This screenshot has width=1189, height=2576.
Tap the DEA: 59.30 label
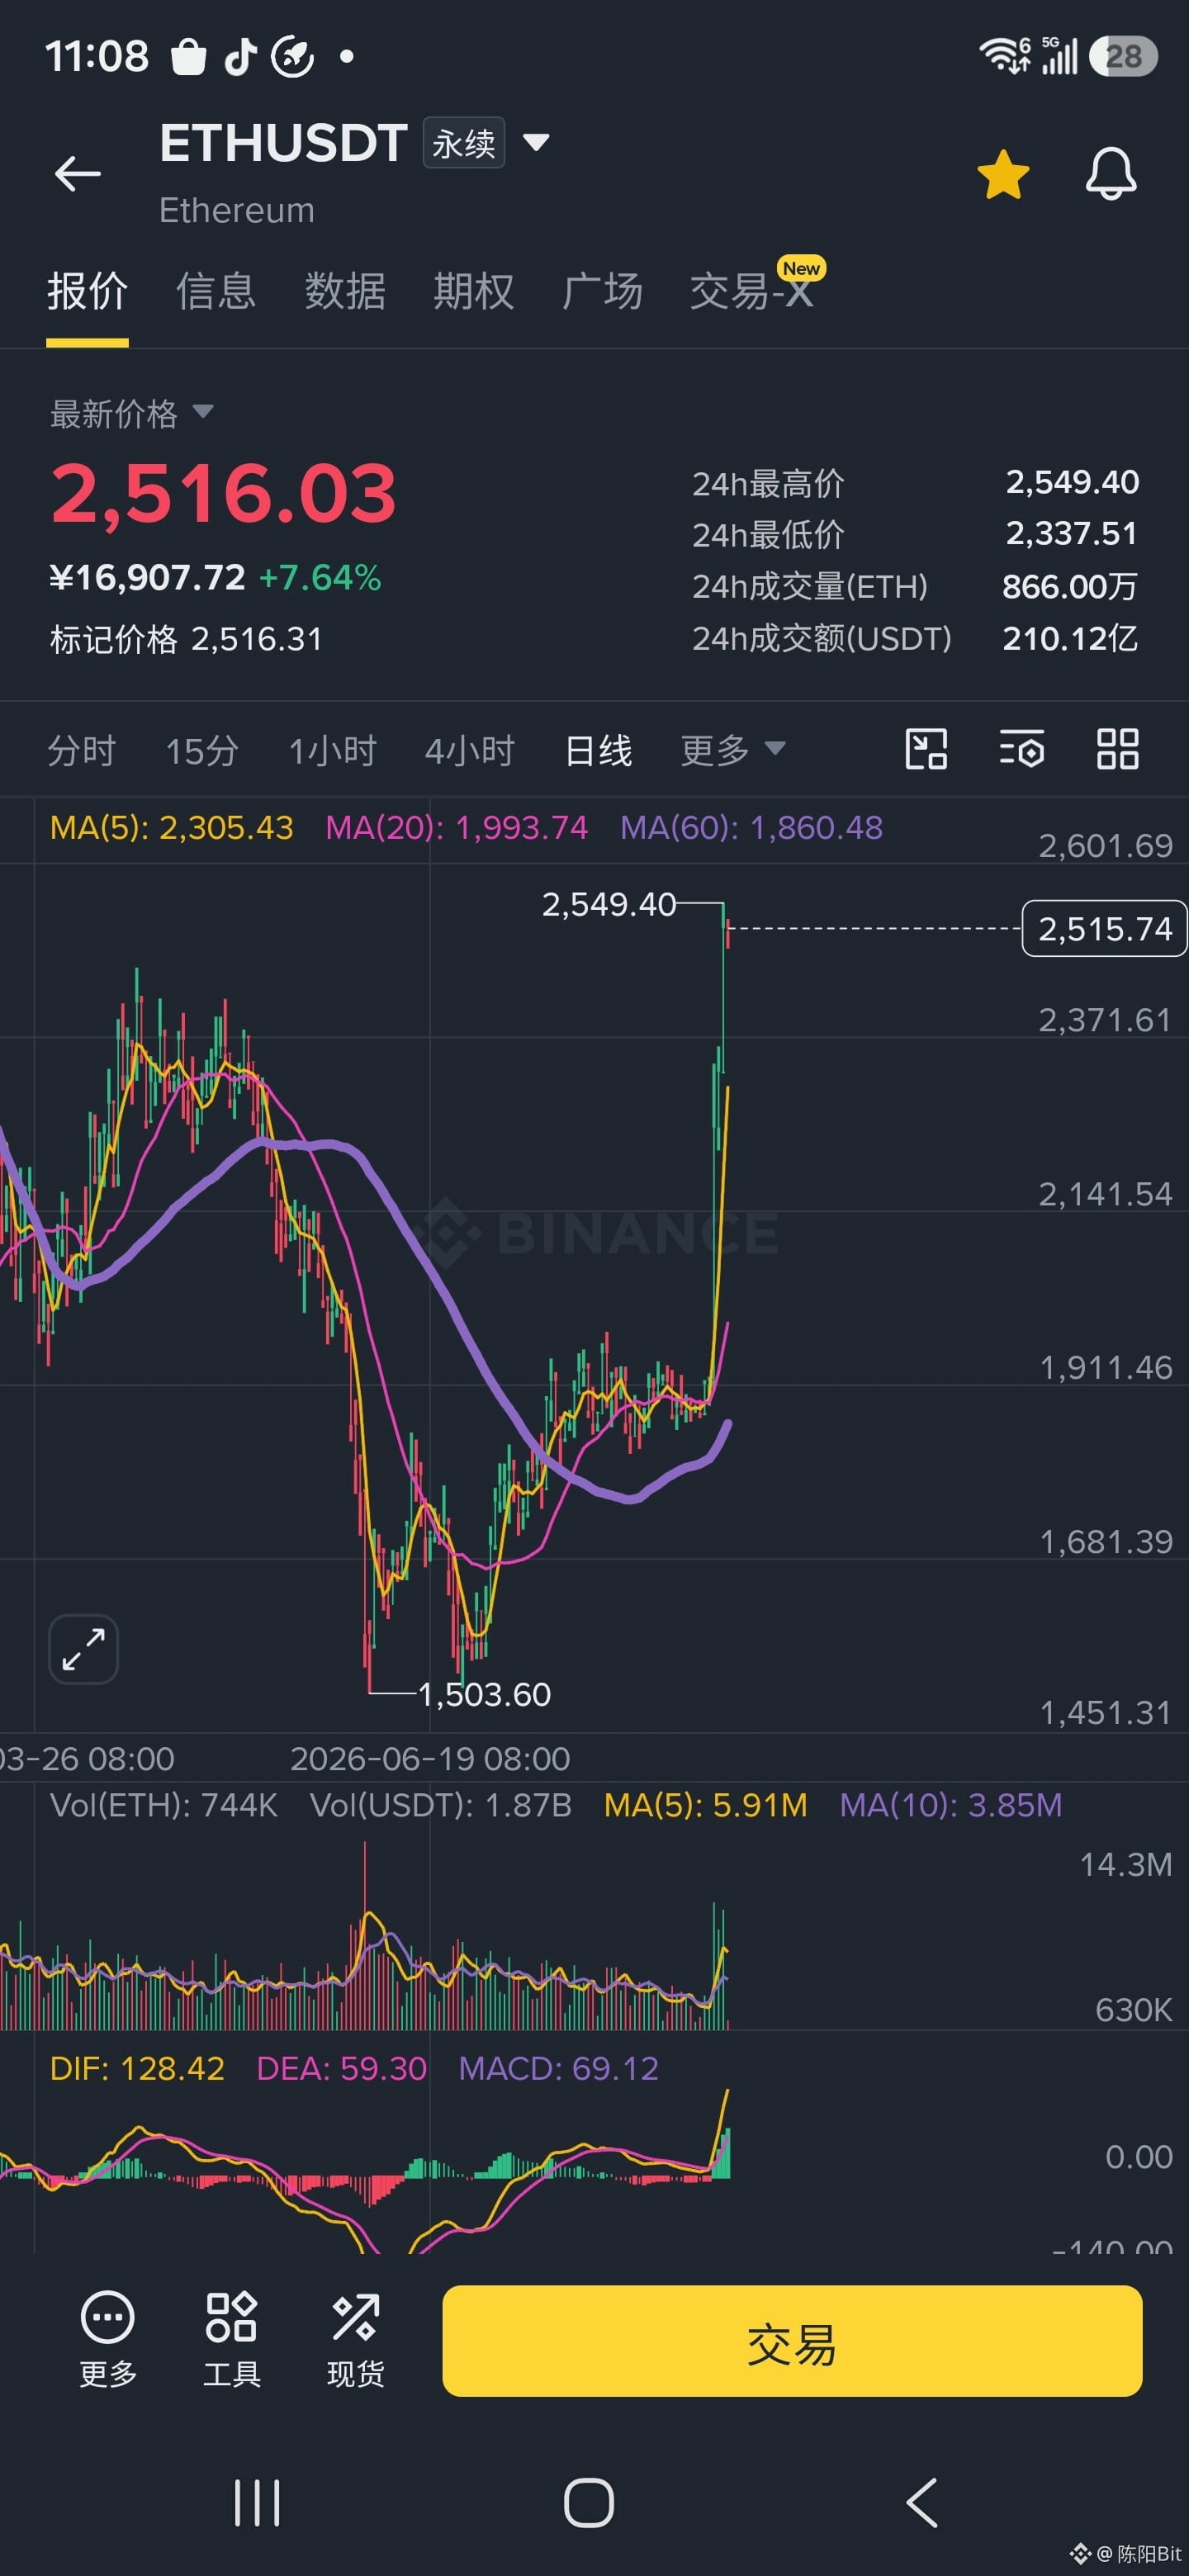point(341,2068)
